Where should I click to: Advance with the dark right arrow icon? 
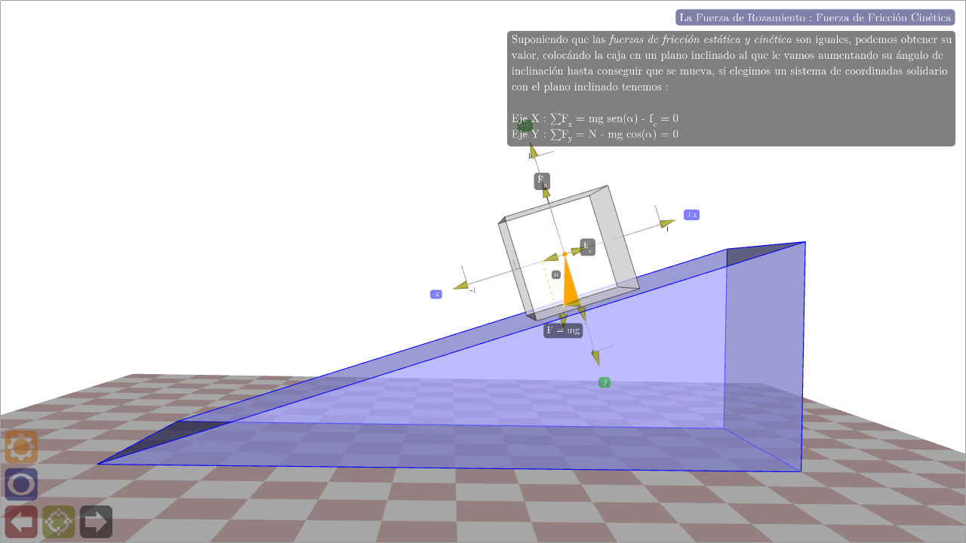(96, 521)
